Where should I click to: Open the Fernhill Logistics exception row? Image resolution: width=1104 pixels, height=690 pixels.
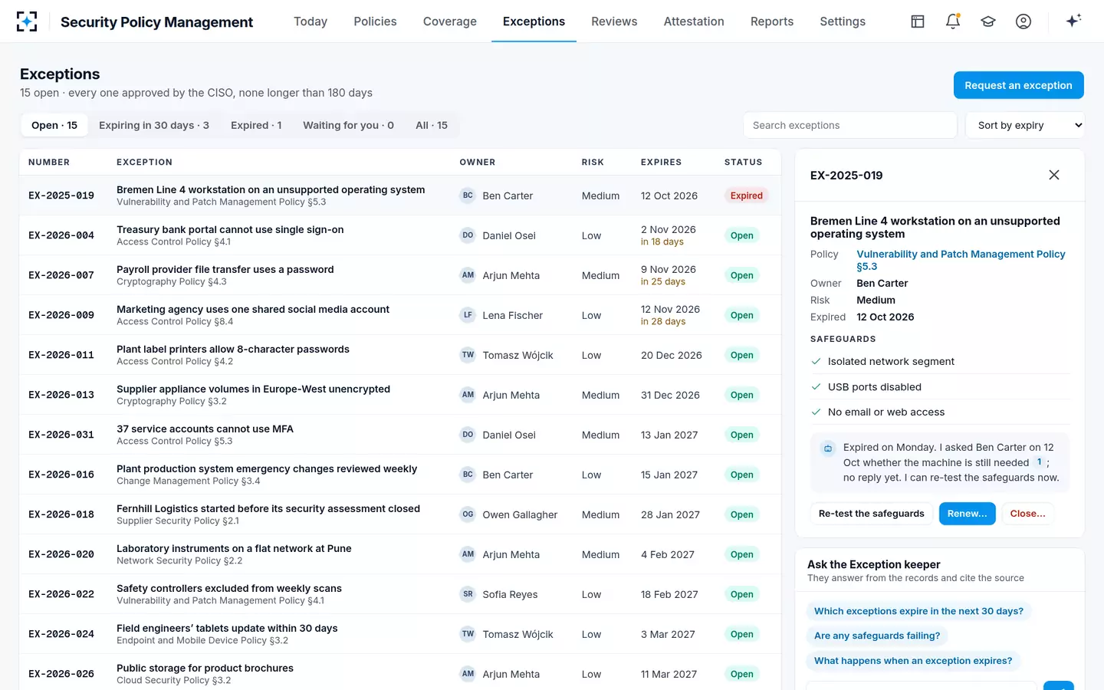click(400, 514)
